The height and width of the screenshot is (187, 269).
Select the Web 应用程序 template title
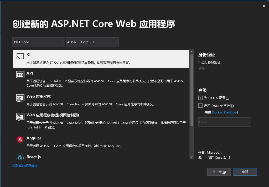39,96
